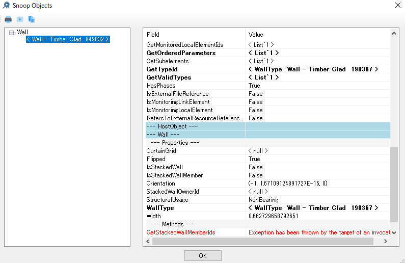Click scroll down arrow of property list
Image resolution: width=405 pixels, height=263 pixels.
pos(394,233)
